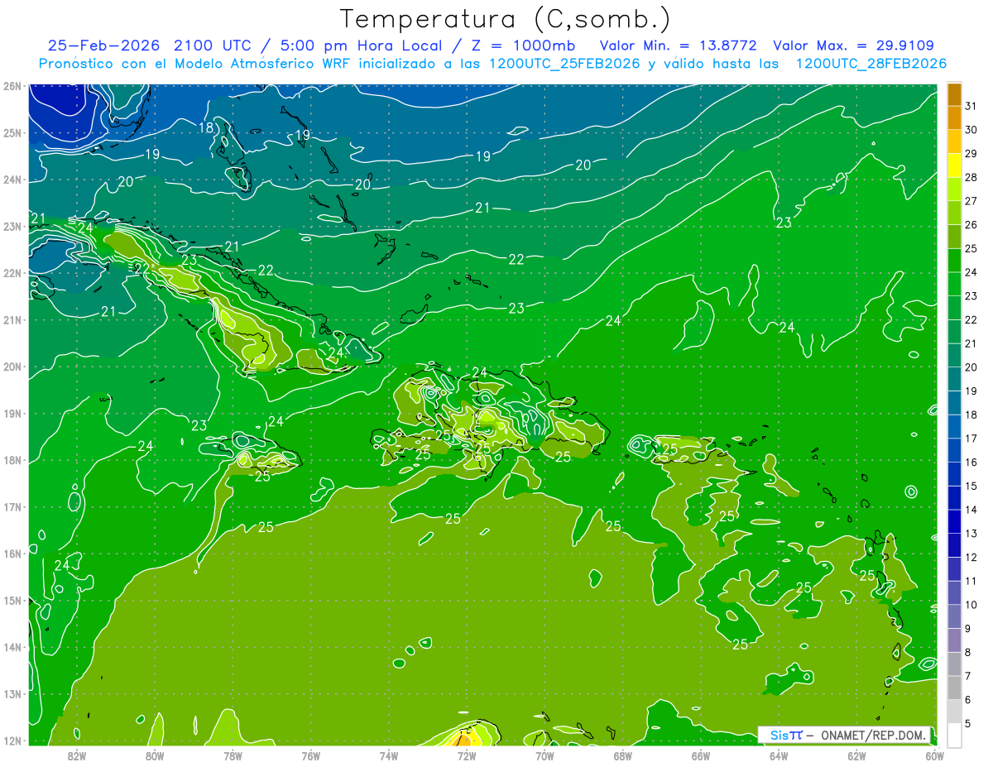Click the colorbar label "20"
The height and width of the screenshot is (767, 993).
(971, 367)
